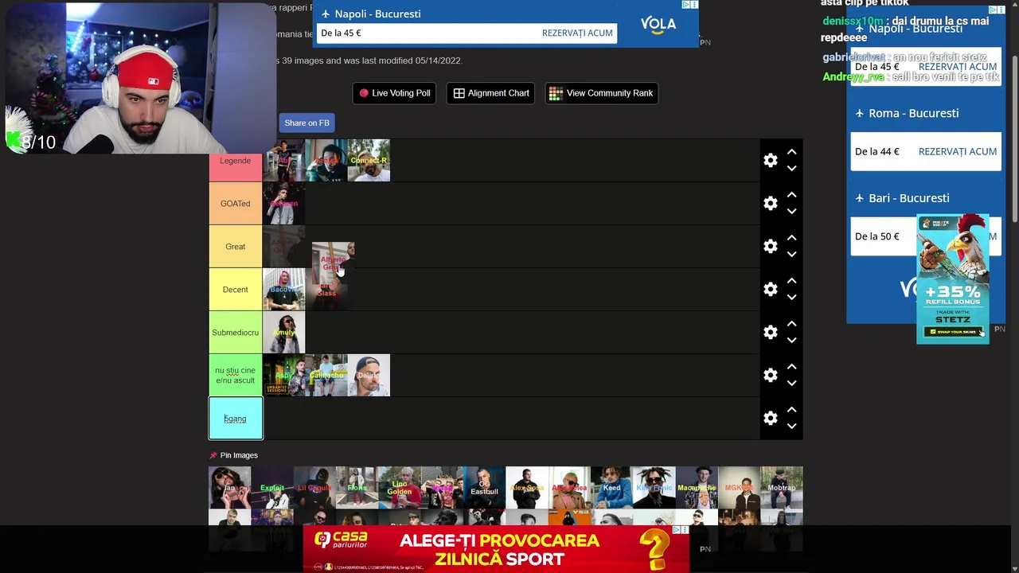This screenshot has width=1019, height=573.
Task: Open settings gear for Legende tier
Action: 770,161
